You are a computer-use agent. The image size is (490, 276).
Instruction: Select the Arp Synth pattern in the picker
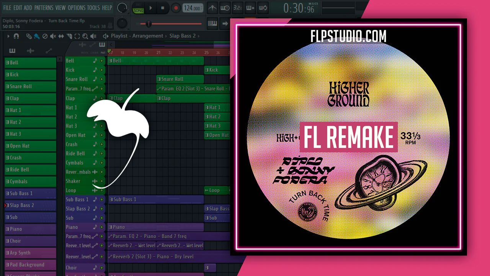(x=30, y=253)
